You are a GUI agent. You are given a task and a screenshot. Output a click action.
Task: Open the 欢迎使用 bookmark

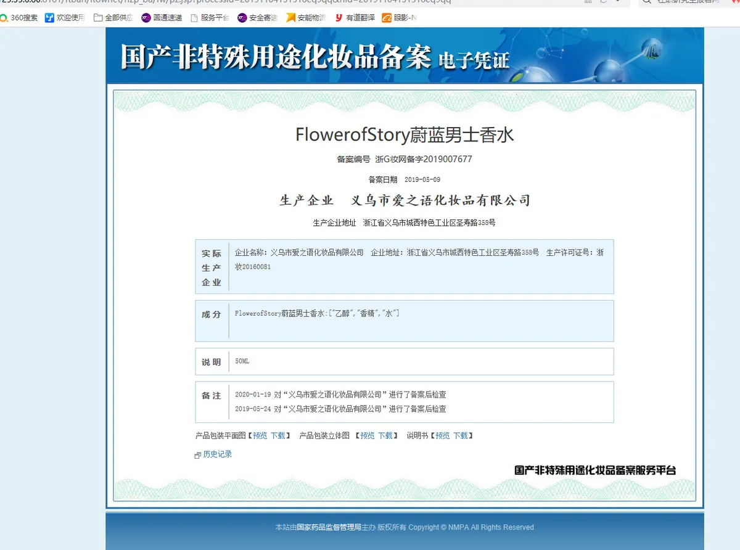(65, 18)
